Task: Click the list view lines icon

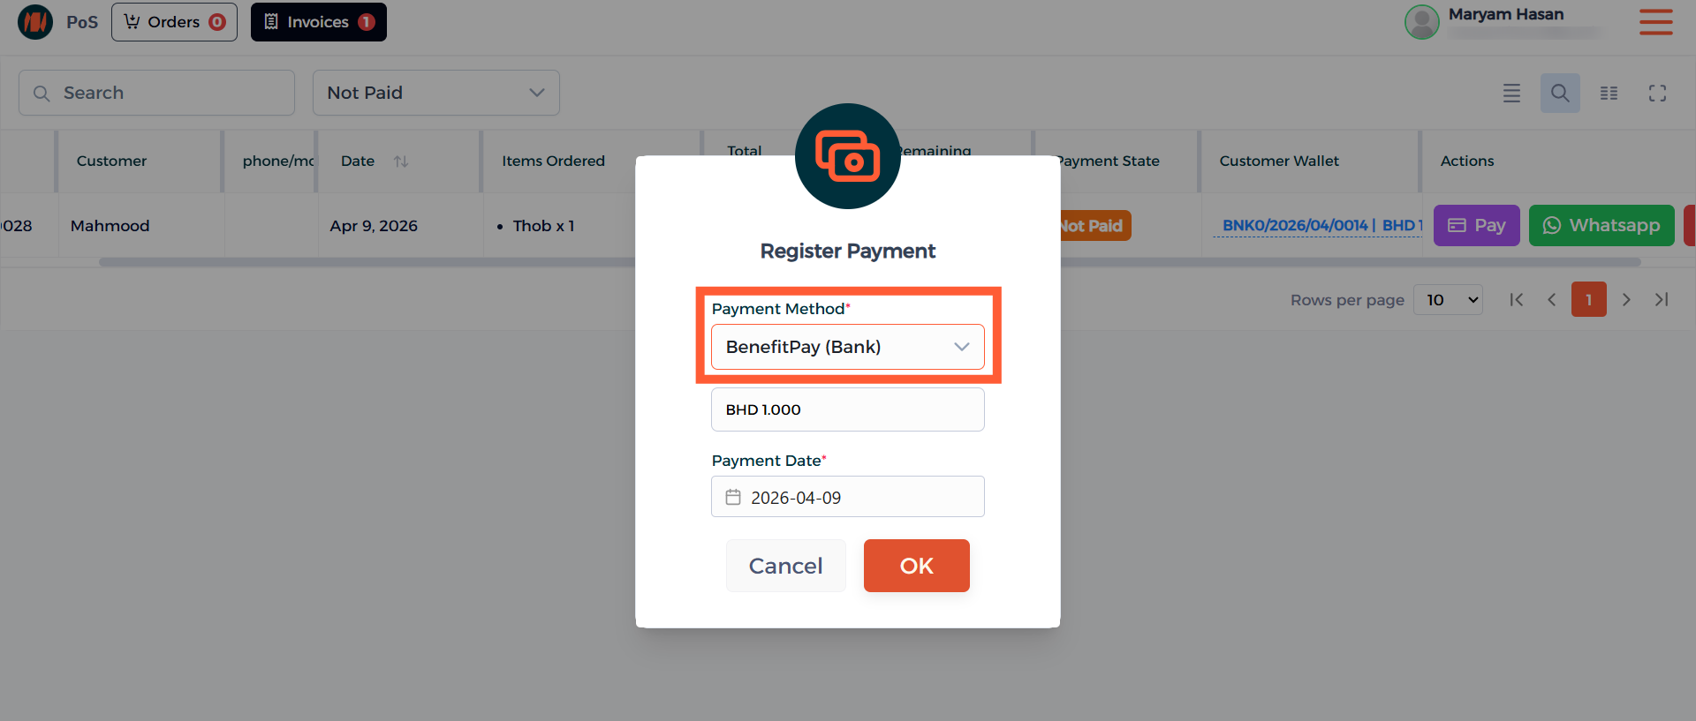Action: [1512, 93]
